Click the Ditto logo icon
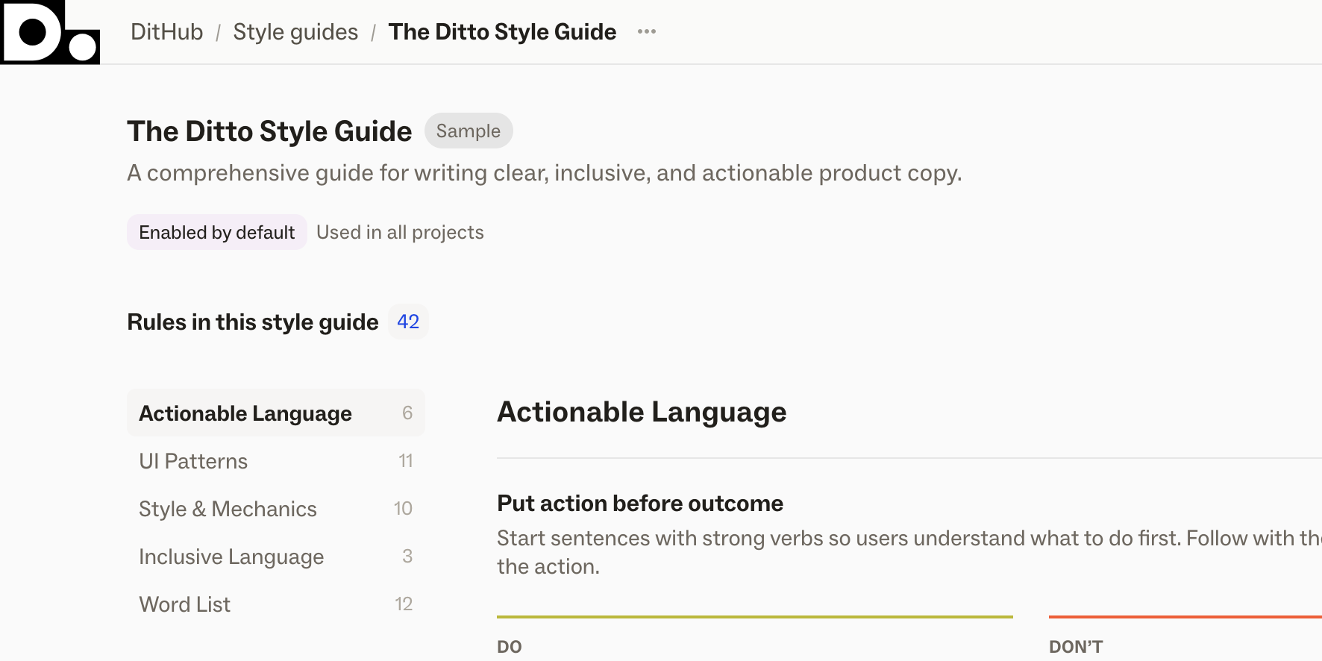 click(x=50, y=32)
